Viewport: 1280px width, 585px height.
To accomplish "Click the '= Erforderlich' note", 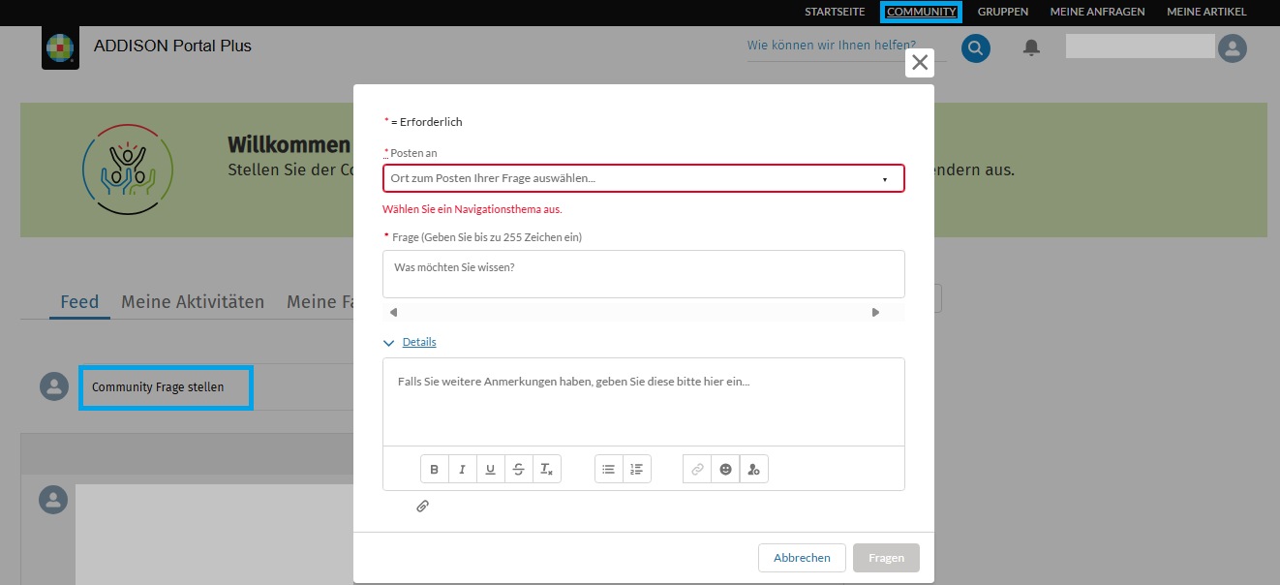I will pos(427,122).
